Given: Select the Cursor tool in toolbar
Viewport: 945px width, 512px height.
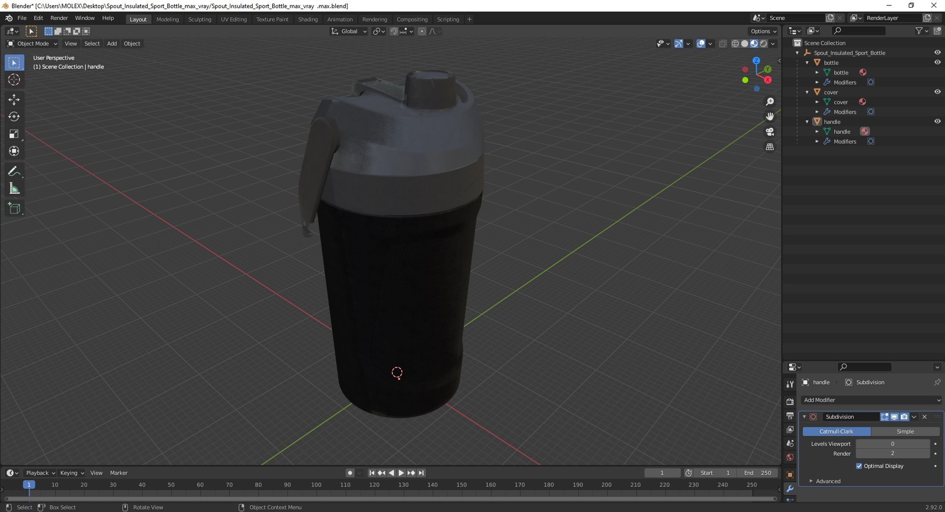Looking at the screenshot, I should coord(14,80).
